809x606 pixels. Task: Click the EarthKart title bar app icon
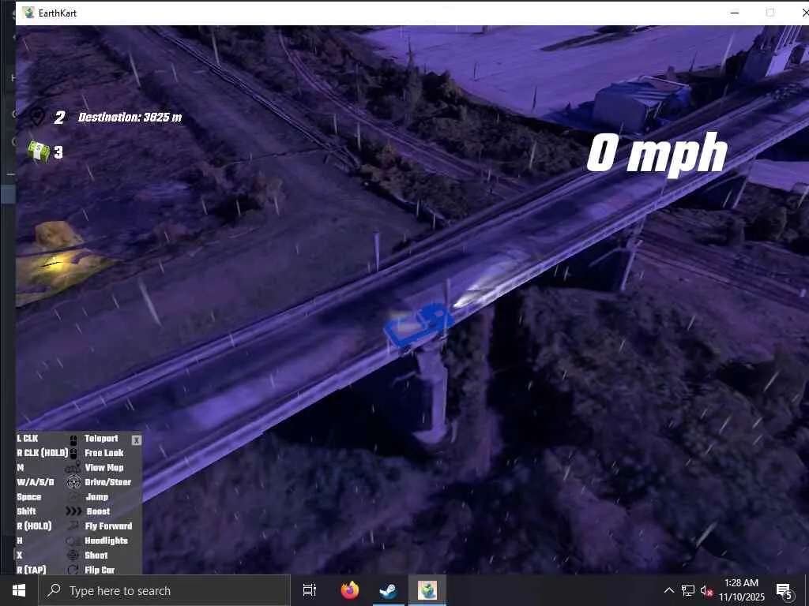point(29,13)
